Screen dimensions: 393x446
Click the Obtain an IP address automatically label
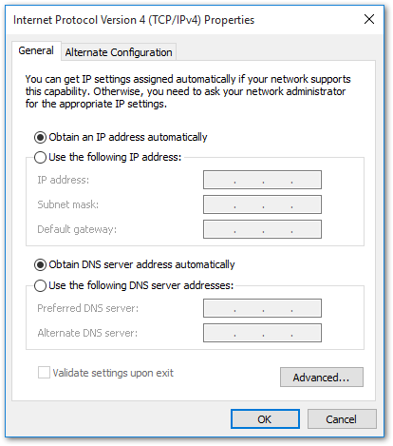[128, 137]
